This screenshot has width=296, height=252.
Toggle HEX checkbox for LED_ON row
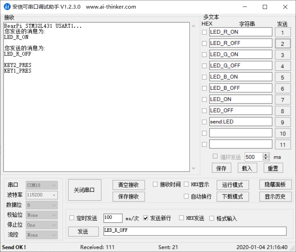pyautogui.click(x=204, y=99)
